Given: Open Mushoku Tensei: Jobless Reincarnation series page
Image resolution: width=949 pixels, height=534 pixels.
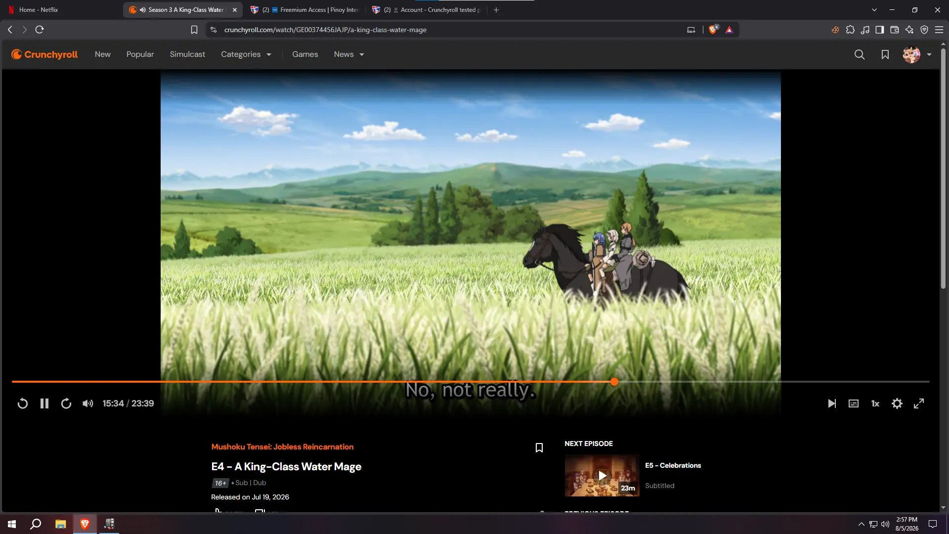Looking at the screenshot, I should [x=282, y=447].
